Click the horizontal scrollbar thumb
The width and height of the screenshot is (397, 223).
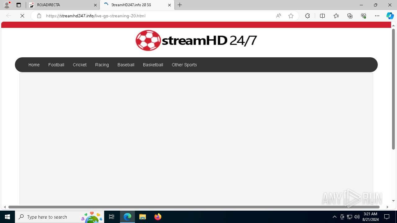pos(194,207)
